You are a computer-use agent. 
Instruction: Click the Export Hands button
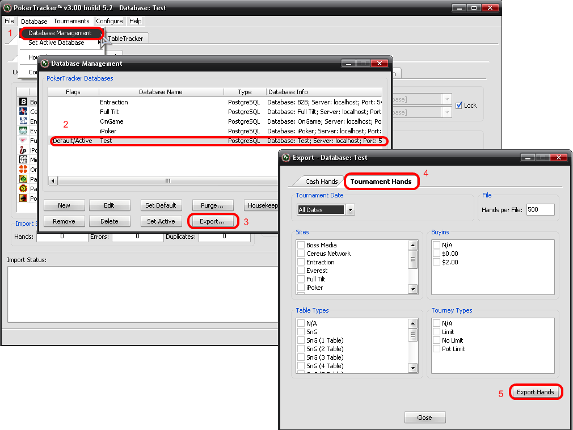[536, 392]
